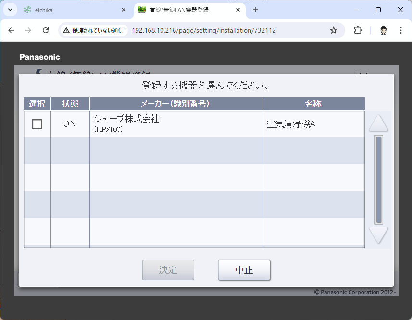The width and height of the screenshot is (412, 320).
Task: Expand the tab search dropdown arrow
Action: [x=10, y=10]
